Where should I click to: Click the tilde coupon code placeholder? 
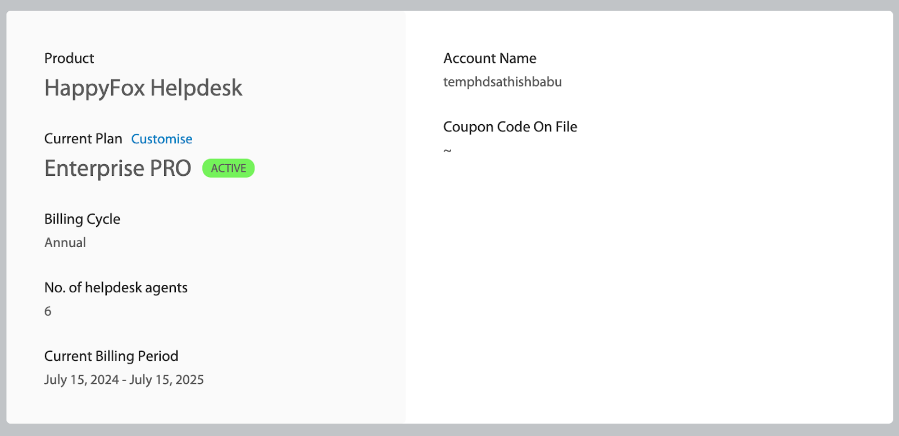[x=447, y=151]
